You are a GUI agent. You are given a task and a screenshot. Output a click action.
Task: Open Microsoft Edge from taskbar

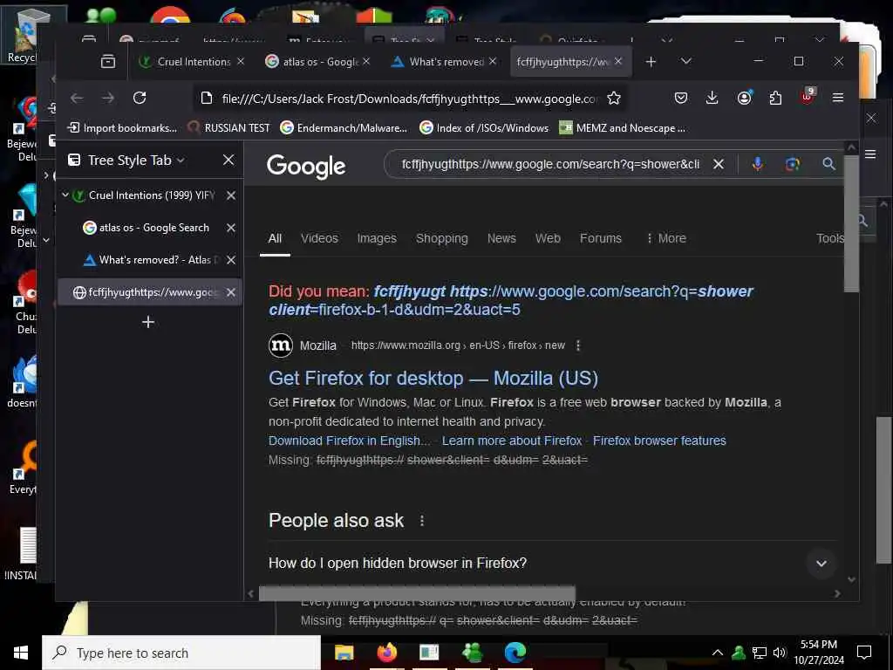click(x=515, y=653)
